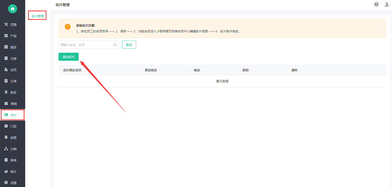Open the 产品 menu item
The width and height of the screenshot is (392, 187).
click(x=13, y=36)
